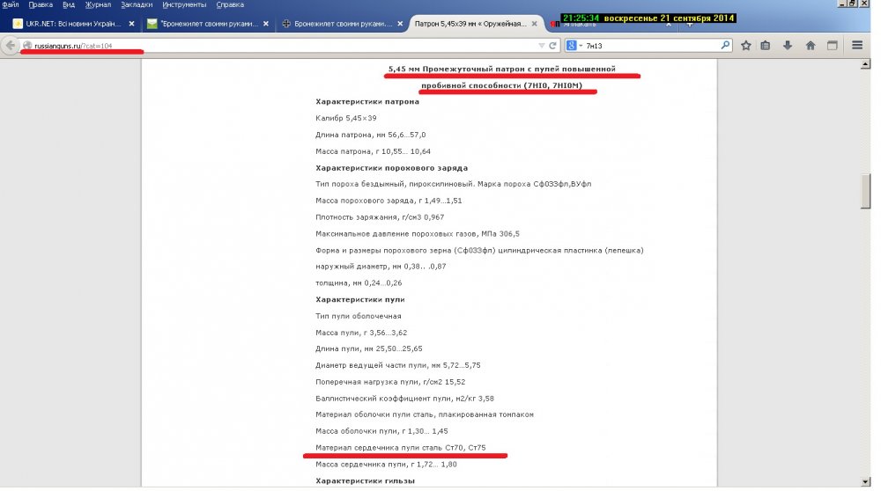Click heading line 'пробивной способности (7НI0, 7НI0М)'
Screen dimensions: 881x491
click(502, 85)
